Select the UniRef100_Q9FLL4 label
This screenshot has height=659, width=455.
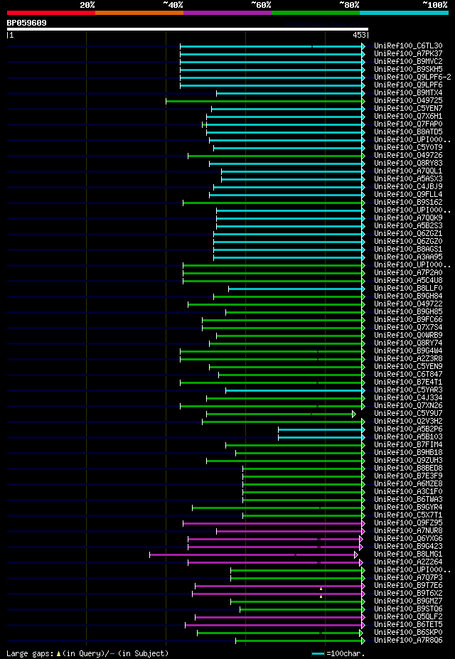[x=408, y=195]
